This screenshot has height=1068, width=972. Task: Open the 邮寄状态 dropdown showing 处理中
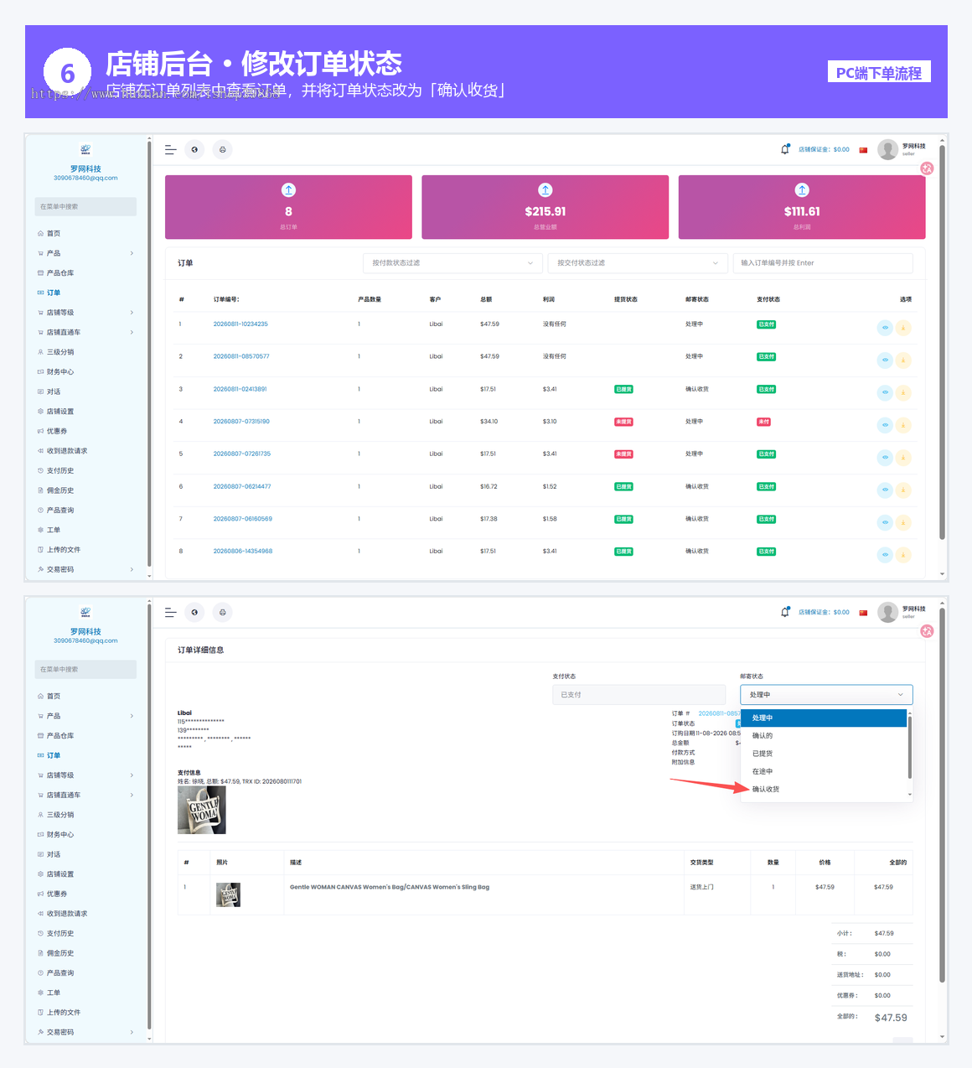tap(826, 695)
